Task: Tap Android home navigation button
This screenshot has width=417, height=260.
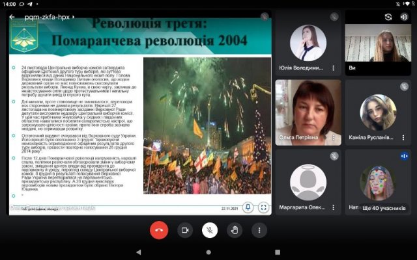Action: [208, 252]
